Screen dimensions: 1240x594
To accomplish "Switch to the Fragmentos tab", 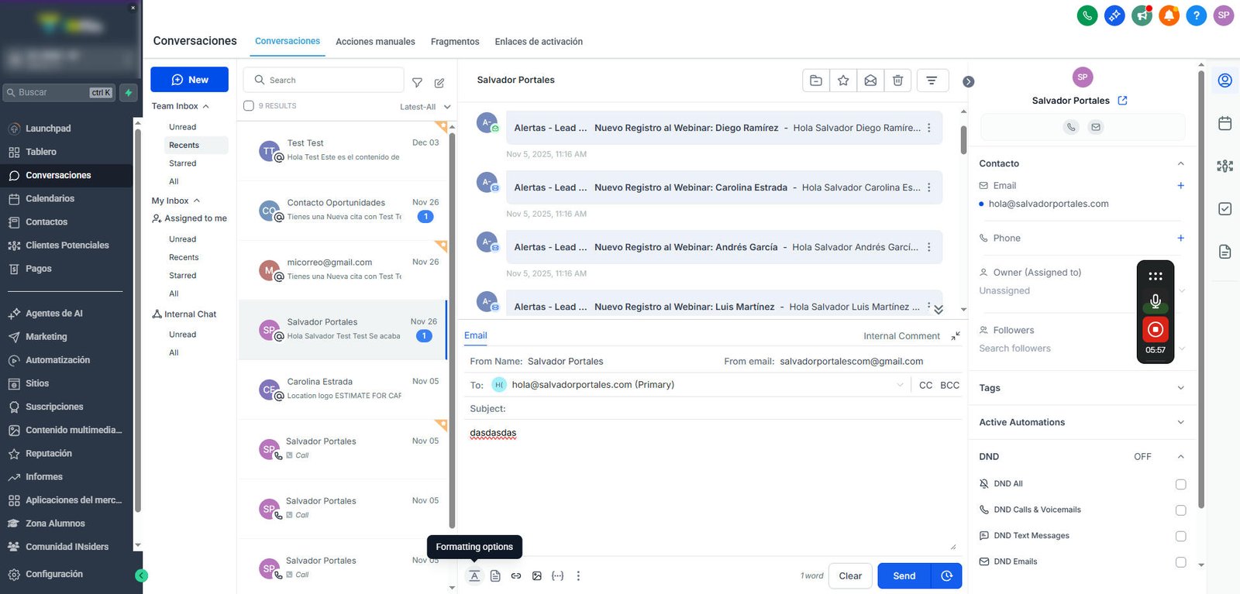I will [x=455, y=42].
